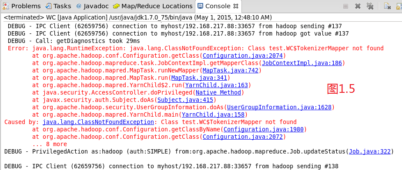Click the '... 8 more' line
The image size is (402, 170).
(50, 144)
